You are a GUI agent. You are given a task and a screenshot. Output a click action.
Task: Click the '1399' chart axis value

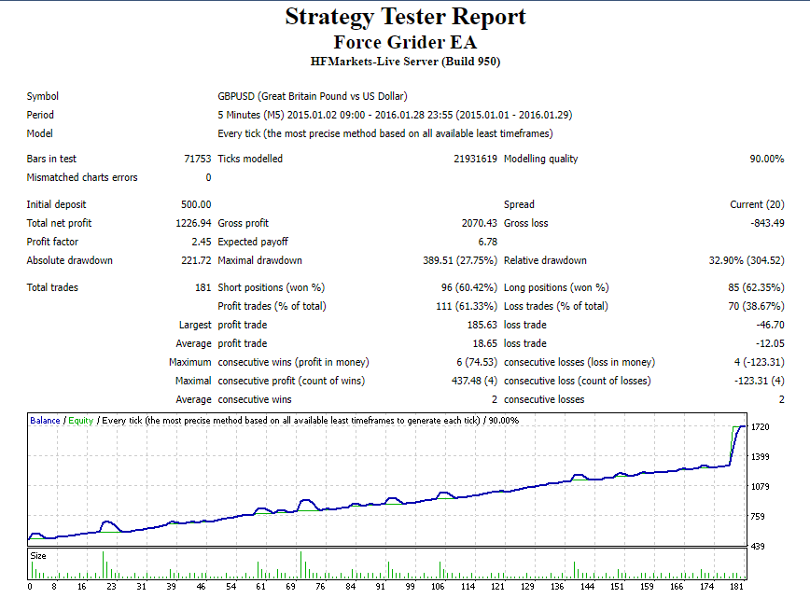(x=760, y=457)
